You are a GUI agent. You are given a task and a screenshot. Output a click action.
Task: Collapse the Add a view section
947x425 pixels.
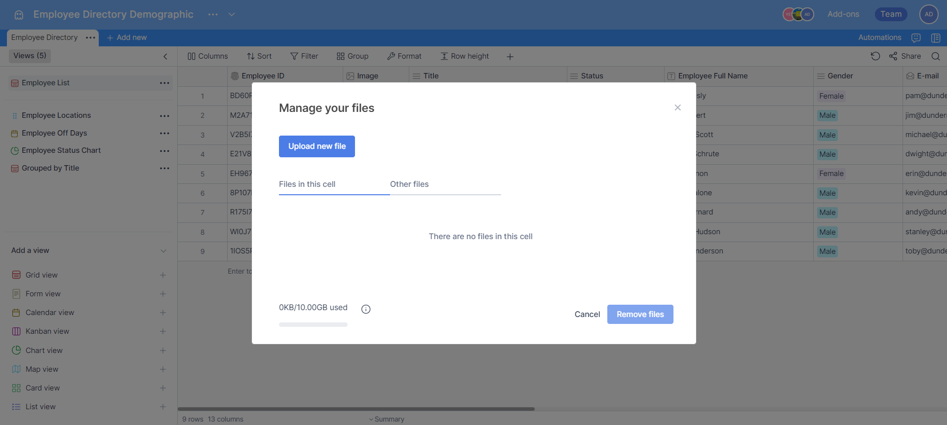tap(163, 250)
